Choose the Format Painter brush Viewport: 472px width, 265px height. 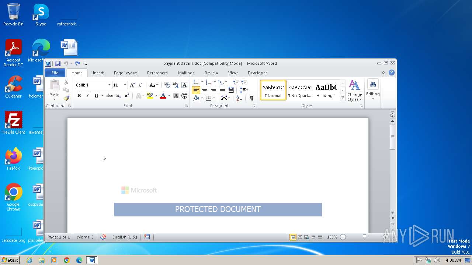(x=66, y=98)
